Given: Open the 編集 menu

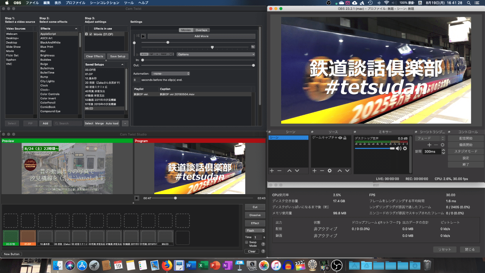Looking at the screenshot, I should [47, 3].
